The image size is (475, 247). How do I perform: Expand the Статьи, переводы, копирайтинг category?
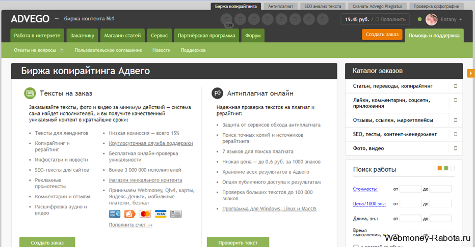pos(455,86)
